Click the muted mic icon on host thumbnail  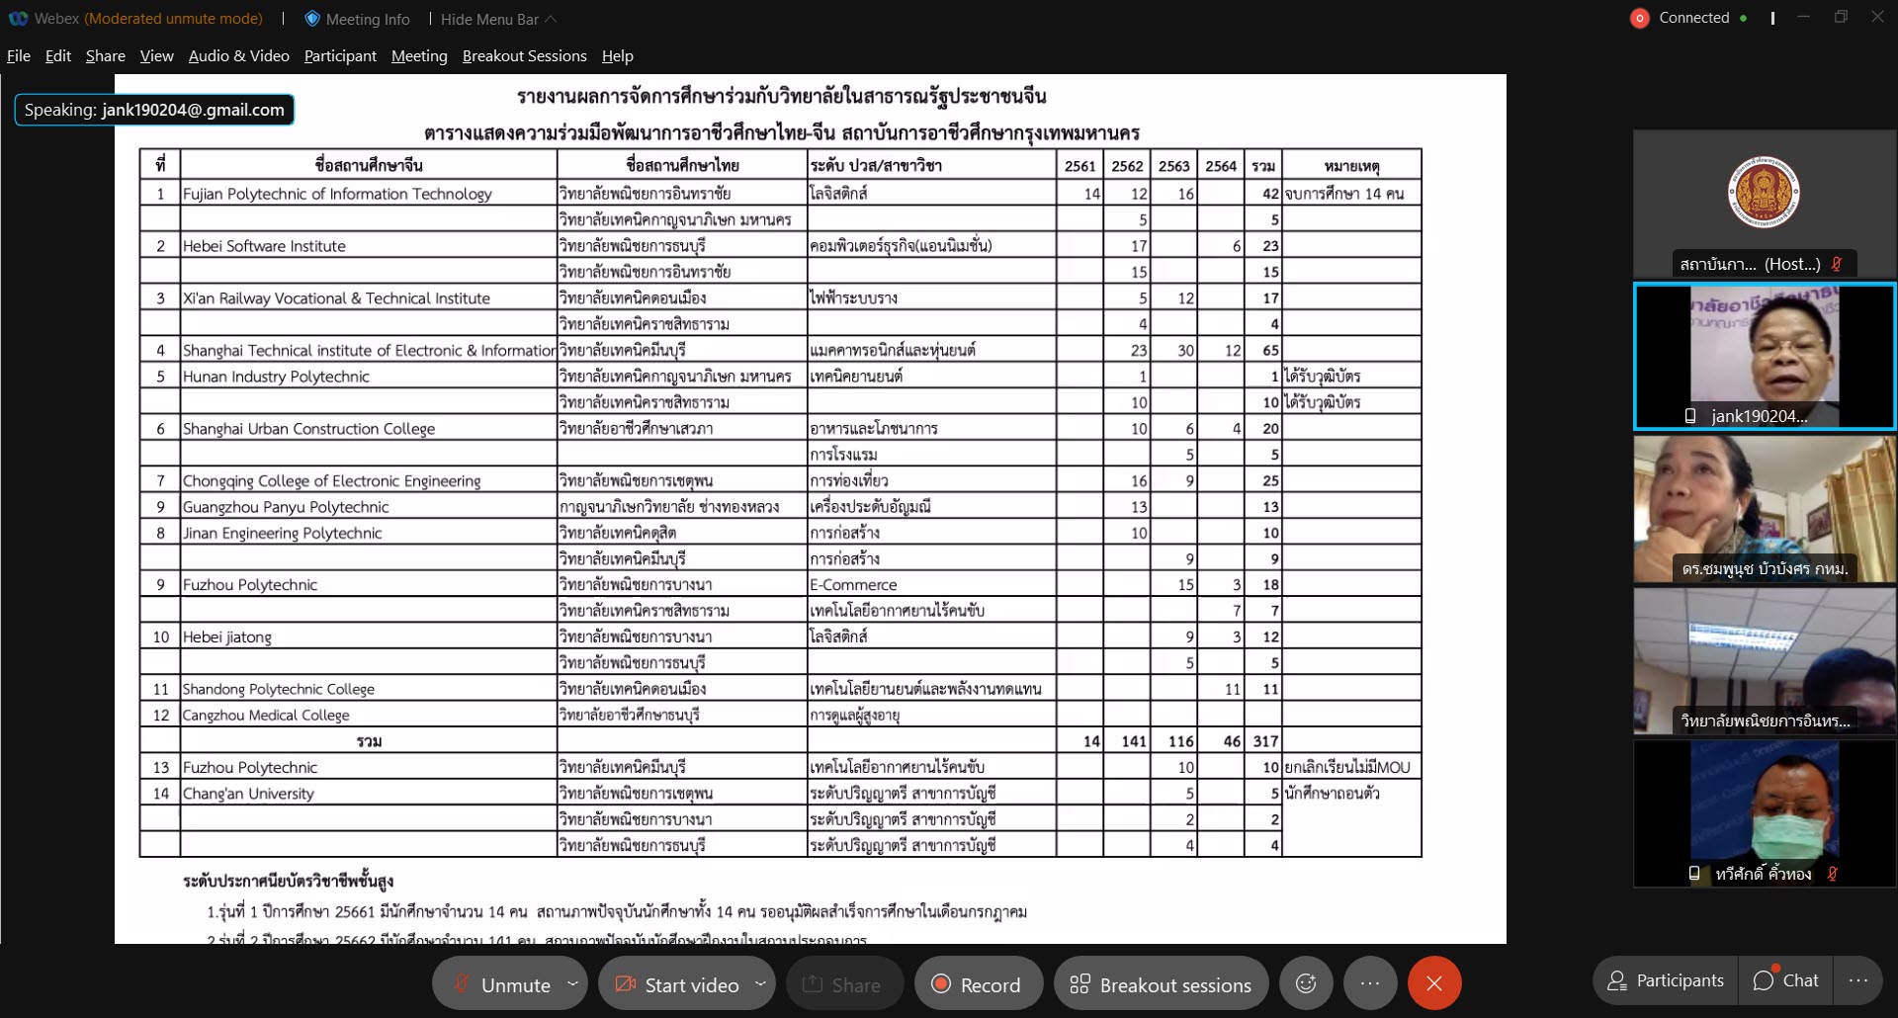coord(1836,264)
